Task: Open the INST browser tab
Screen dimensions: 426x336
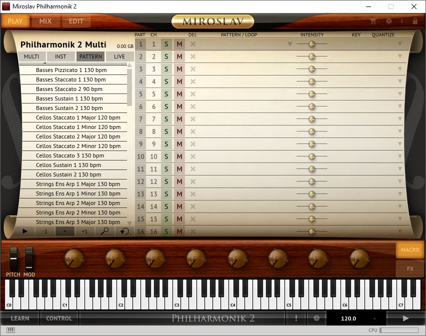Action: coord(60,56)
